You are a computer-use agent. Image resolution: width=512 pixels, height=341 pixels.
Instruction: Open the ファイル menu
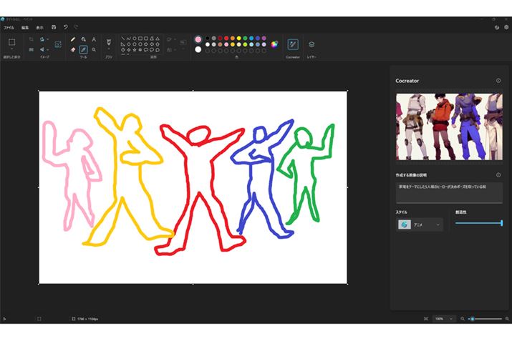[x=9, y=27]
